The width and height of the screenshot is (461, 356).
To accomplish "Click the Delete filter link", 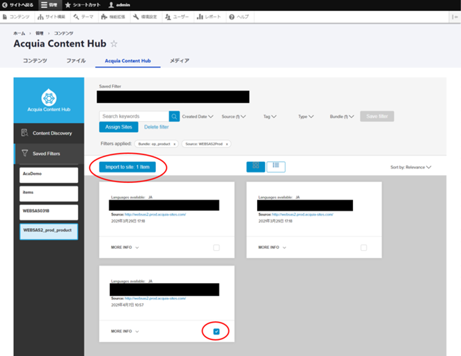I will click(x=157, y=127).
